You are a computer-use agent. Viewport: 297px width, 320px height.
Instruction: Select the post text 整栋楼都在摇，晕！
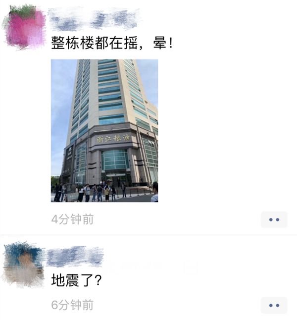[112, 43]
